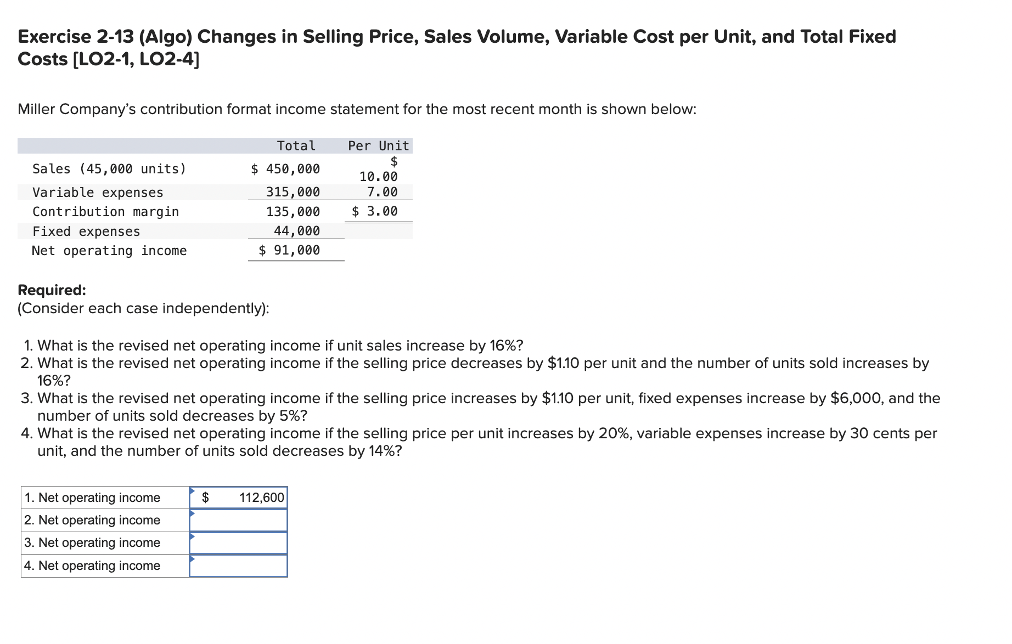Click the blue flag marker beside answer 4
This screenshot has width=1012, height=644.
coord(193,560)
